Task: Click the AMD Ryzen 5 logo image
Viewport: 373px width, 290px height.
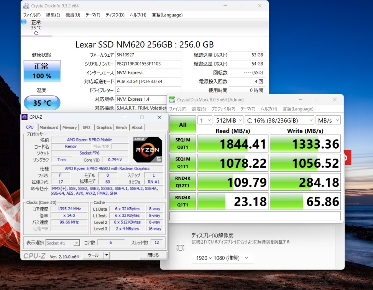Action: (x=148, y=149)
